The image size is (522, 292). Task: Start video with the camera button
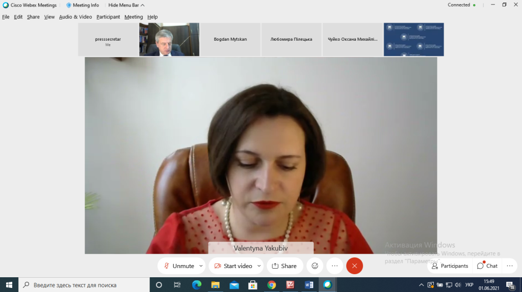233,266
